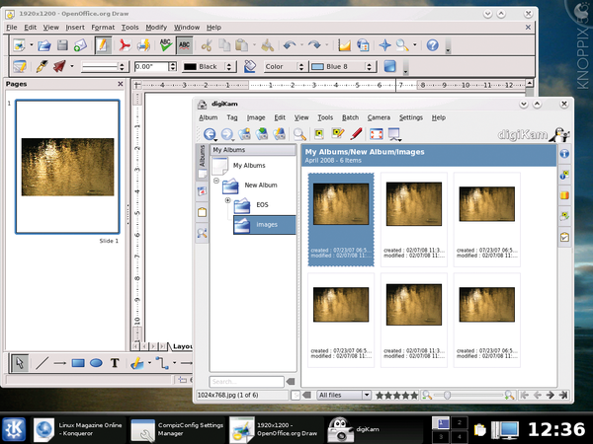Choose the Line drawing tool

click(x=42, y=363)
